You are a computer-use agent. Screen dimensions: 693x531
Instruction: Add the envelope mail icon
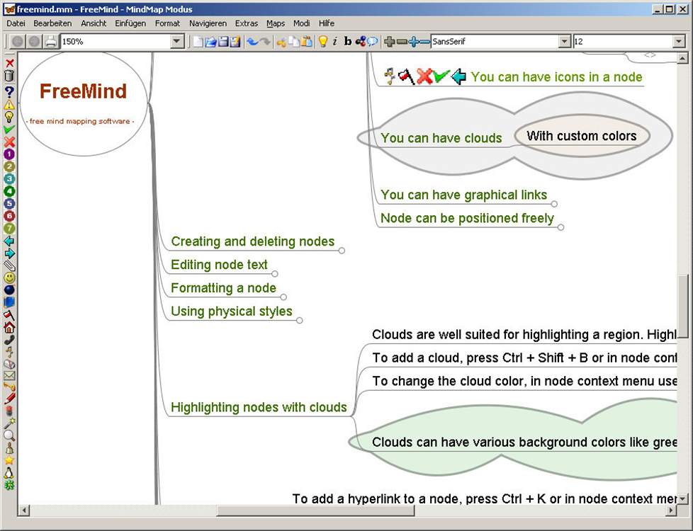tap(9, 376)
